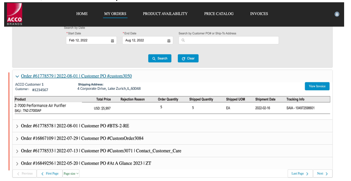Open the Start Date calendar picker icon
The image size is (351, 181).
[113, 41]
